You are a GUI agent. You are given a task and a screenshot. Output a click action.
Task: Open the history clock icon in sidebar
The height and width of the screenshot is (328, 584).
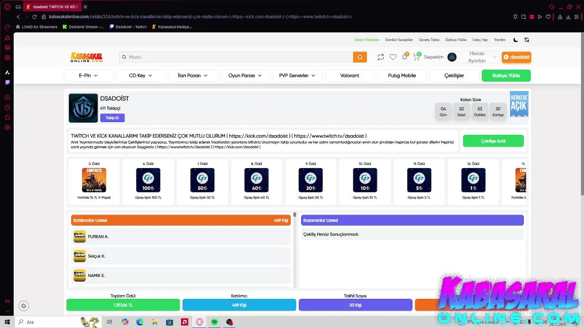(x=7, y=108)
